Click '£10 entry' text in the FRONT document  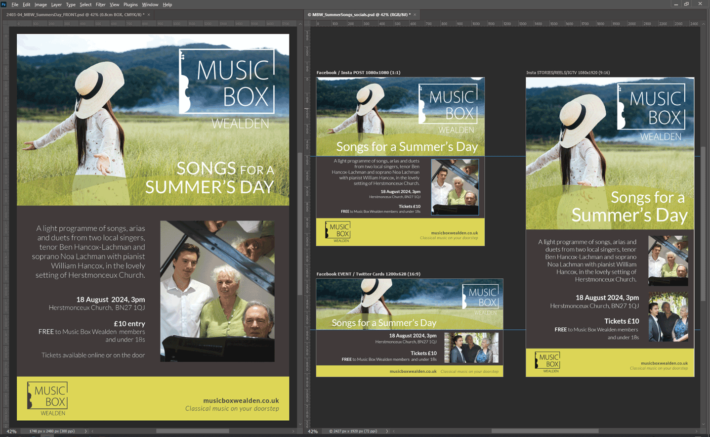(x=129, y=324)
